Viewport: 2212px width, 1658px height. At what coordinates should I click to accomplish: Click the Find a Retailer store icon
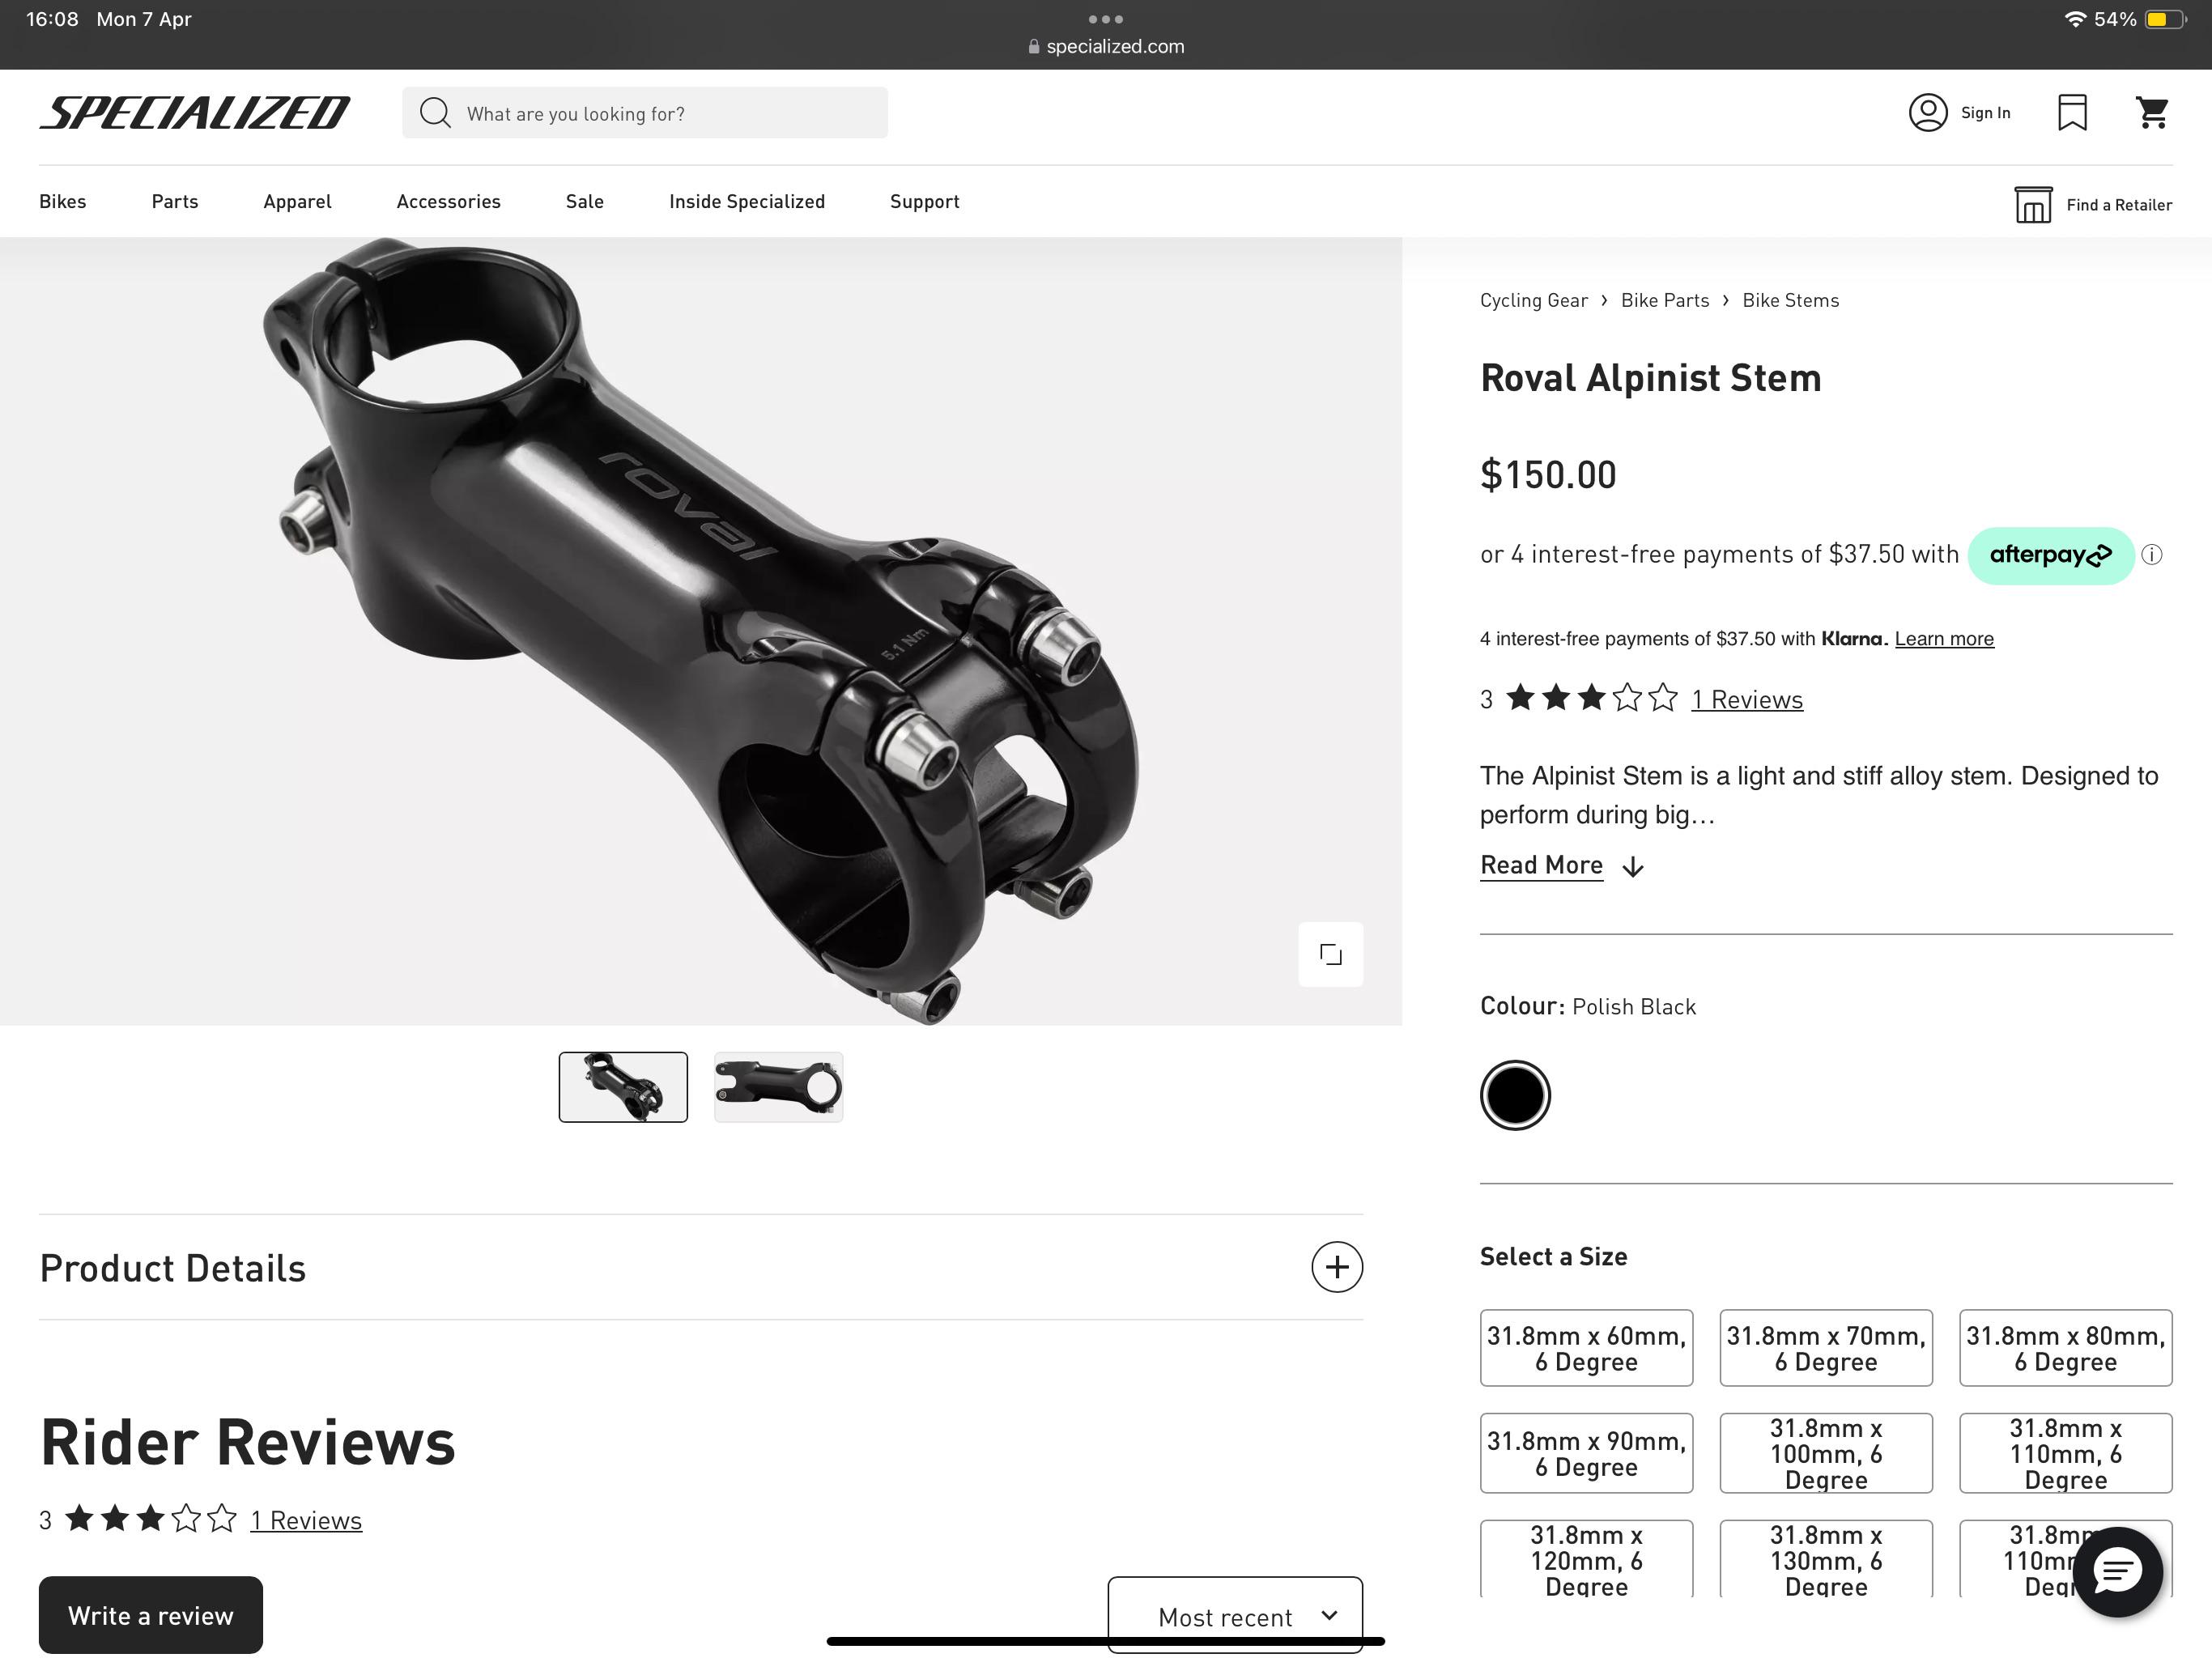point(2032,205)
